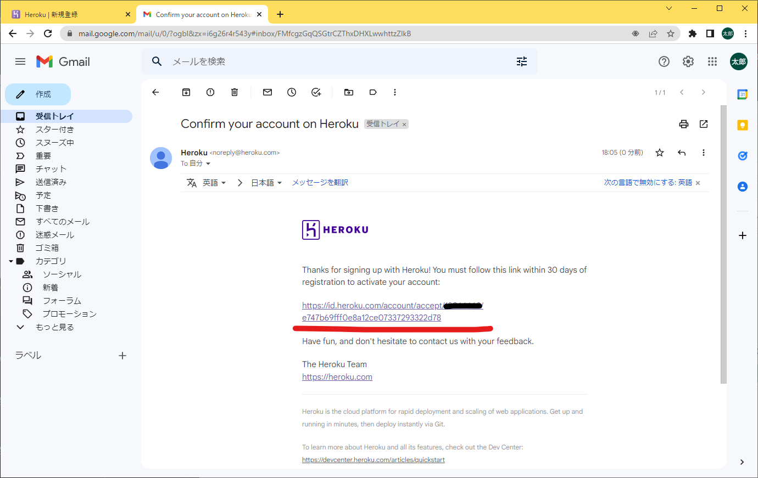The image size is (758, 478).
Task: Open more options for Heroku message
Action: click(x=704, y=153)
